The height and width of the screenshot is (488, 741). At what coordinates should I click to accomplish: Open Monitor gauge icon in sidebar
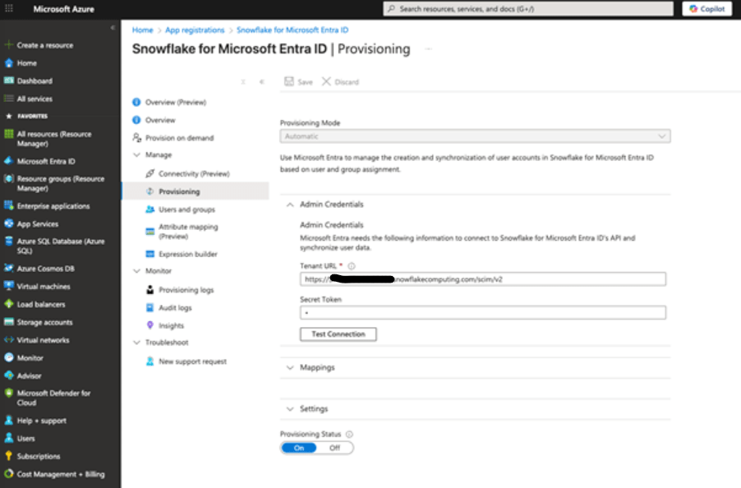[x=8, y=357]
